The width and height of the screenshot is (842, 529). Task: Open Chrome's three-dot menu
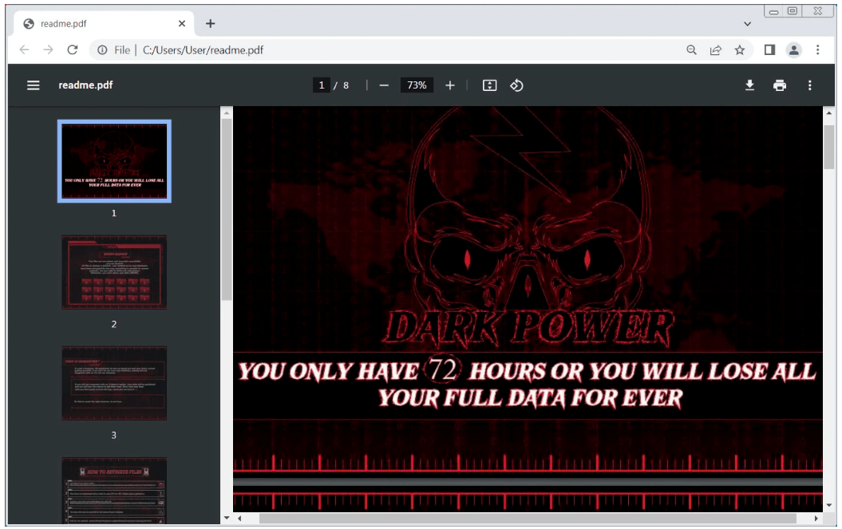818,50
